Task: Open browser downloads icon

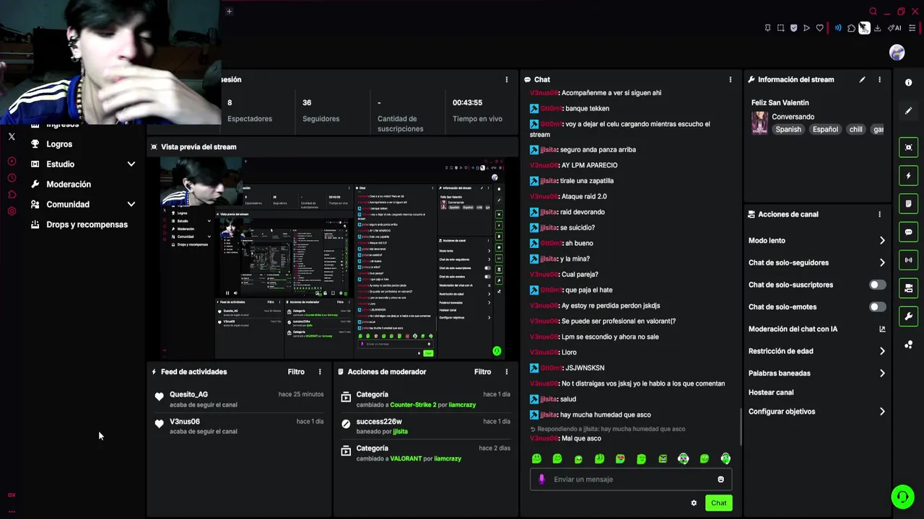Action: (877, 28)
